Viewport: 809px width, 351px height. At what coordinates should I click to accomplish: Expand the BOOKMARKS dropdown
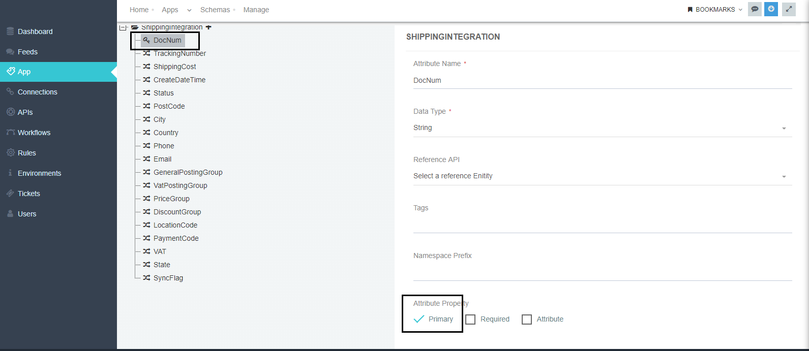715,10
